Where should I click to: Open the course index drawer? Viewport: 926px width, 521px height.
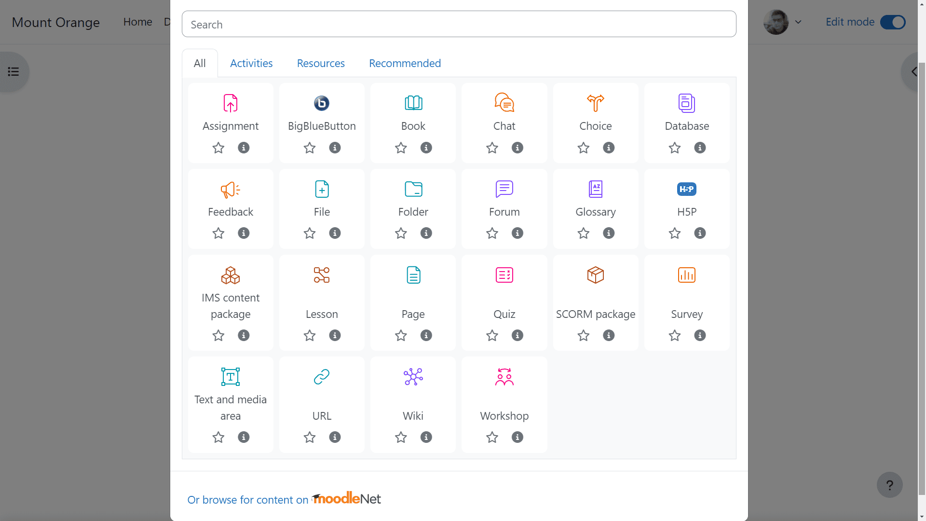14,72
